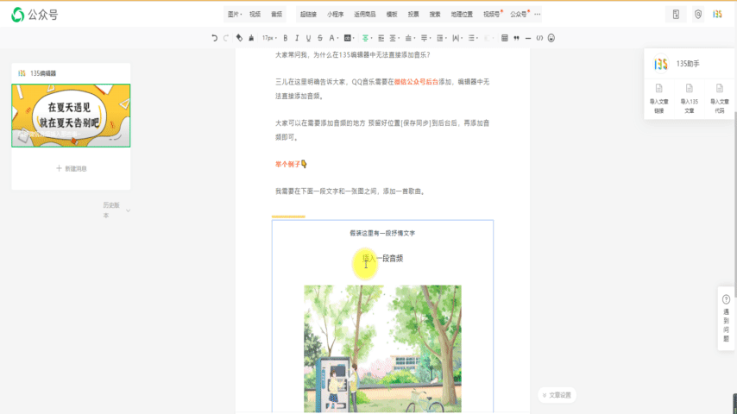
Task: Click the 135助手 logo in the panel
Action: coord(661,64)
